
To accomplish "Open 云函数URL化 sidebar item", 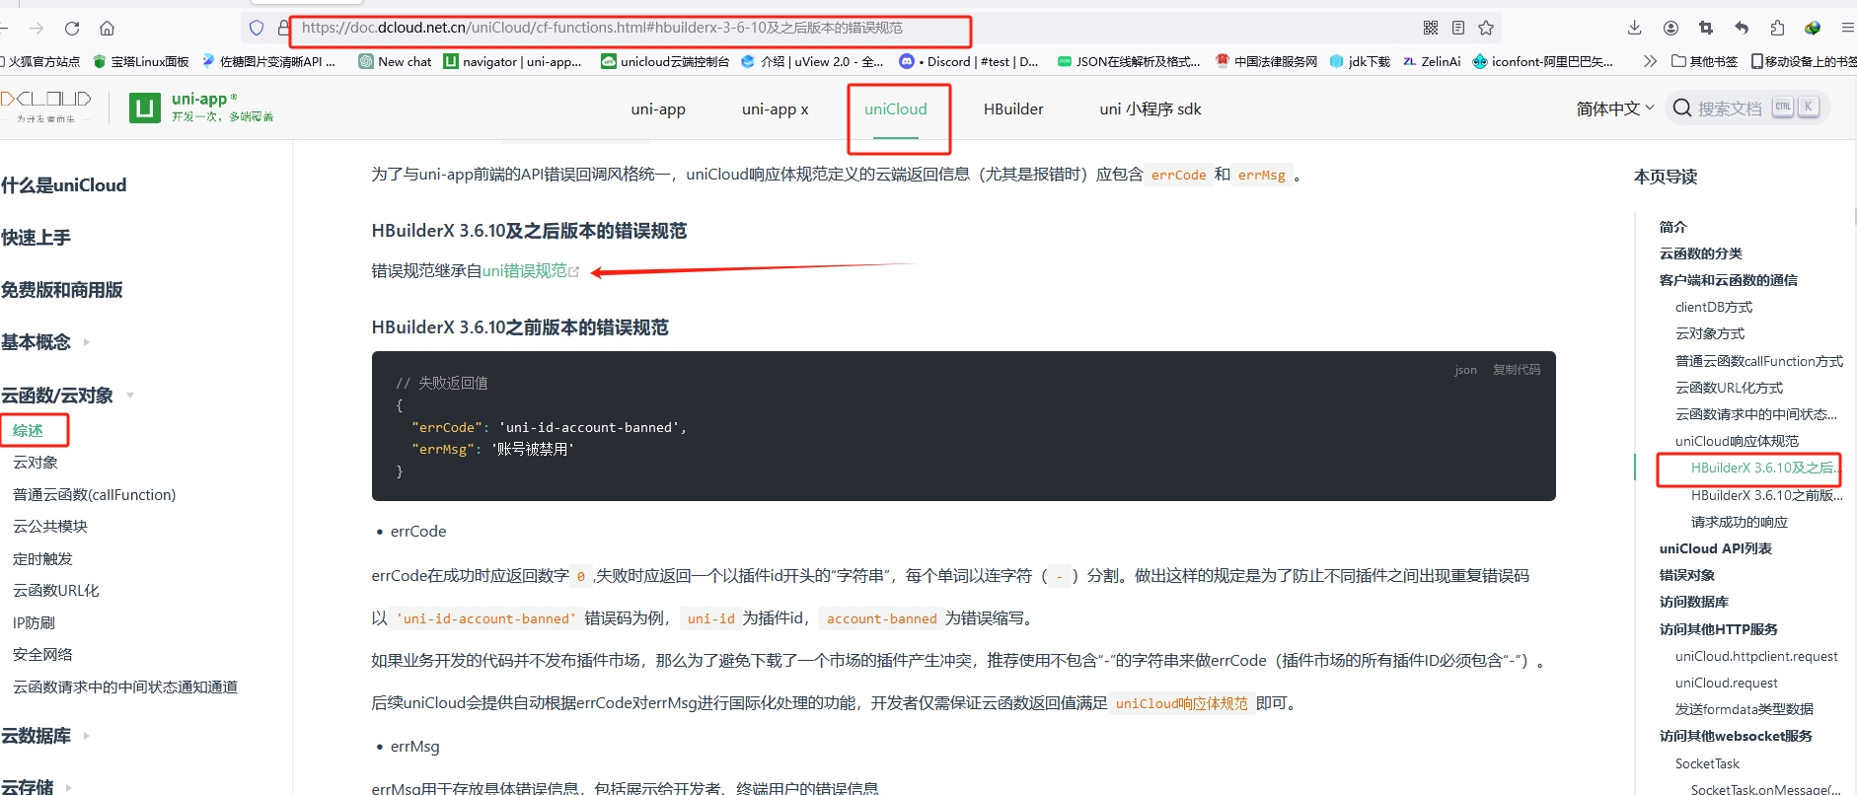I will click(56, 591).
